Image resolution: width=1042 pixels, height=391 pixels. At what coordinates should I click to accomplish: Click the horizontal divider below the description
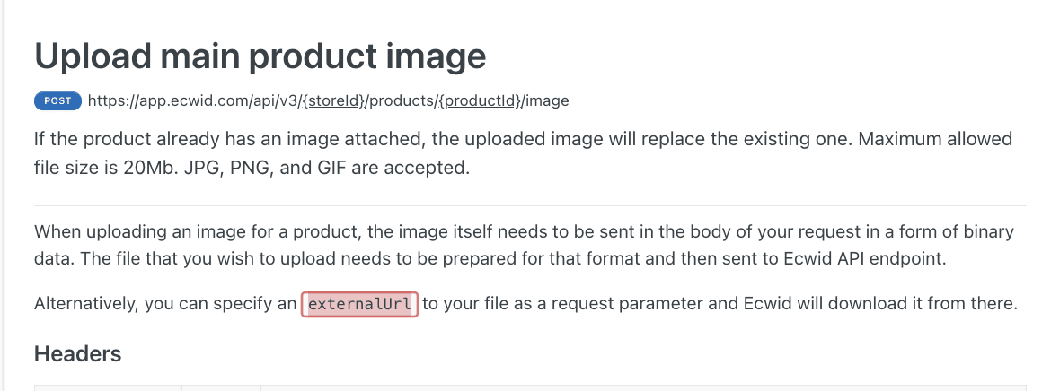[530, 205]
